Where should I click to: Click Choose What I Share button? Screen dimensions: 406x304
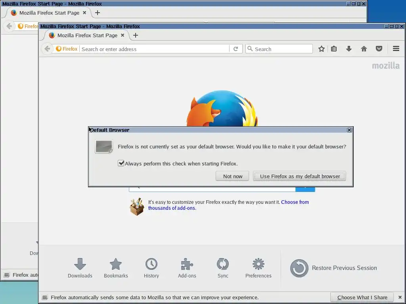(362, 297)
